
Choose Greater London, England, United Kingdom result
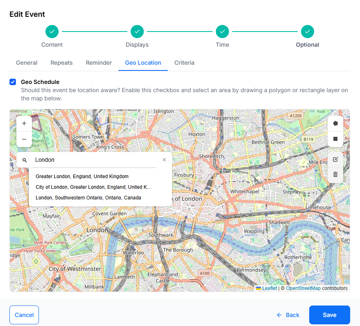(82, 177)
